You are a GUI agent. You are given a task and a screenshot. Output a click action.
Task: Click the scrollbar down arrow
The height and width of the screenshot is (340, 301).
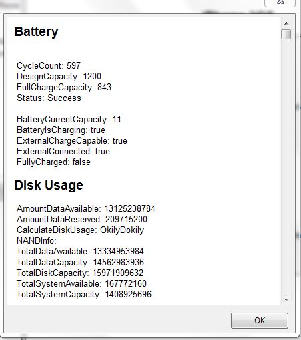(x=286, y=300)
